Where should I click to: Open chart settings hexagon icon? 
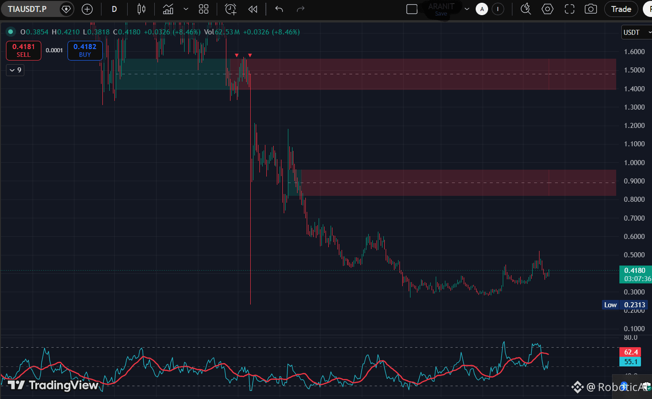(x=547, y=9)
